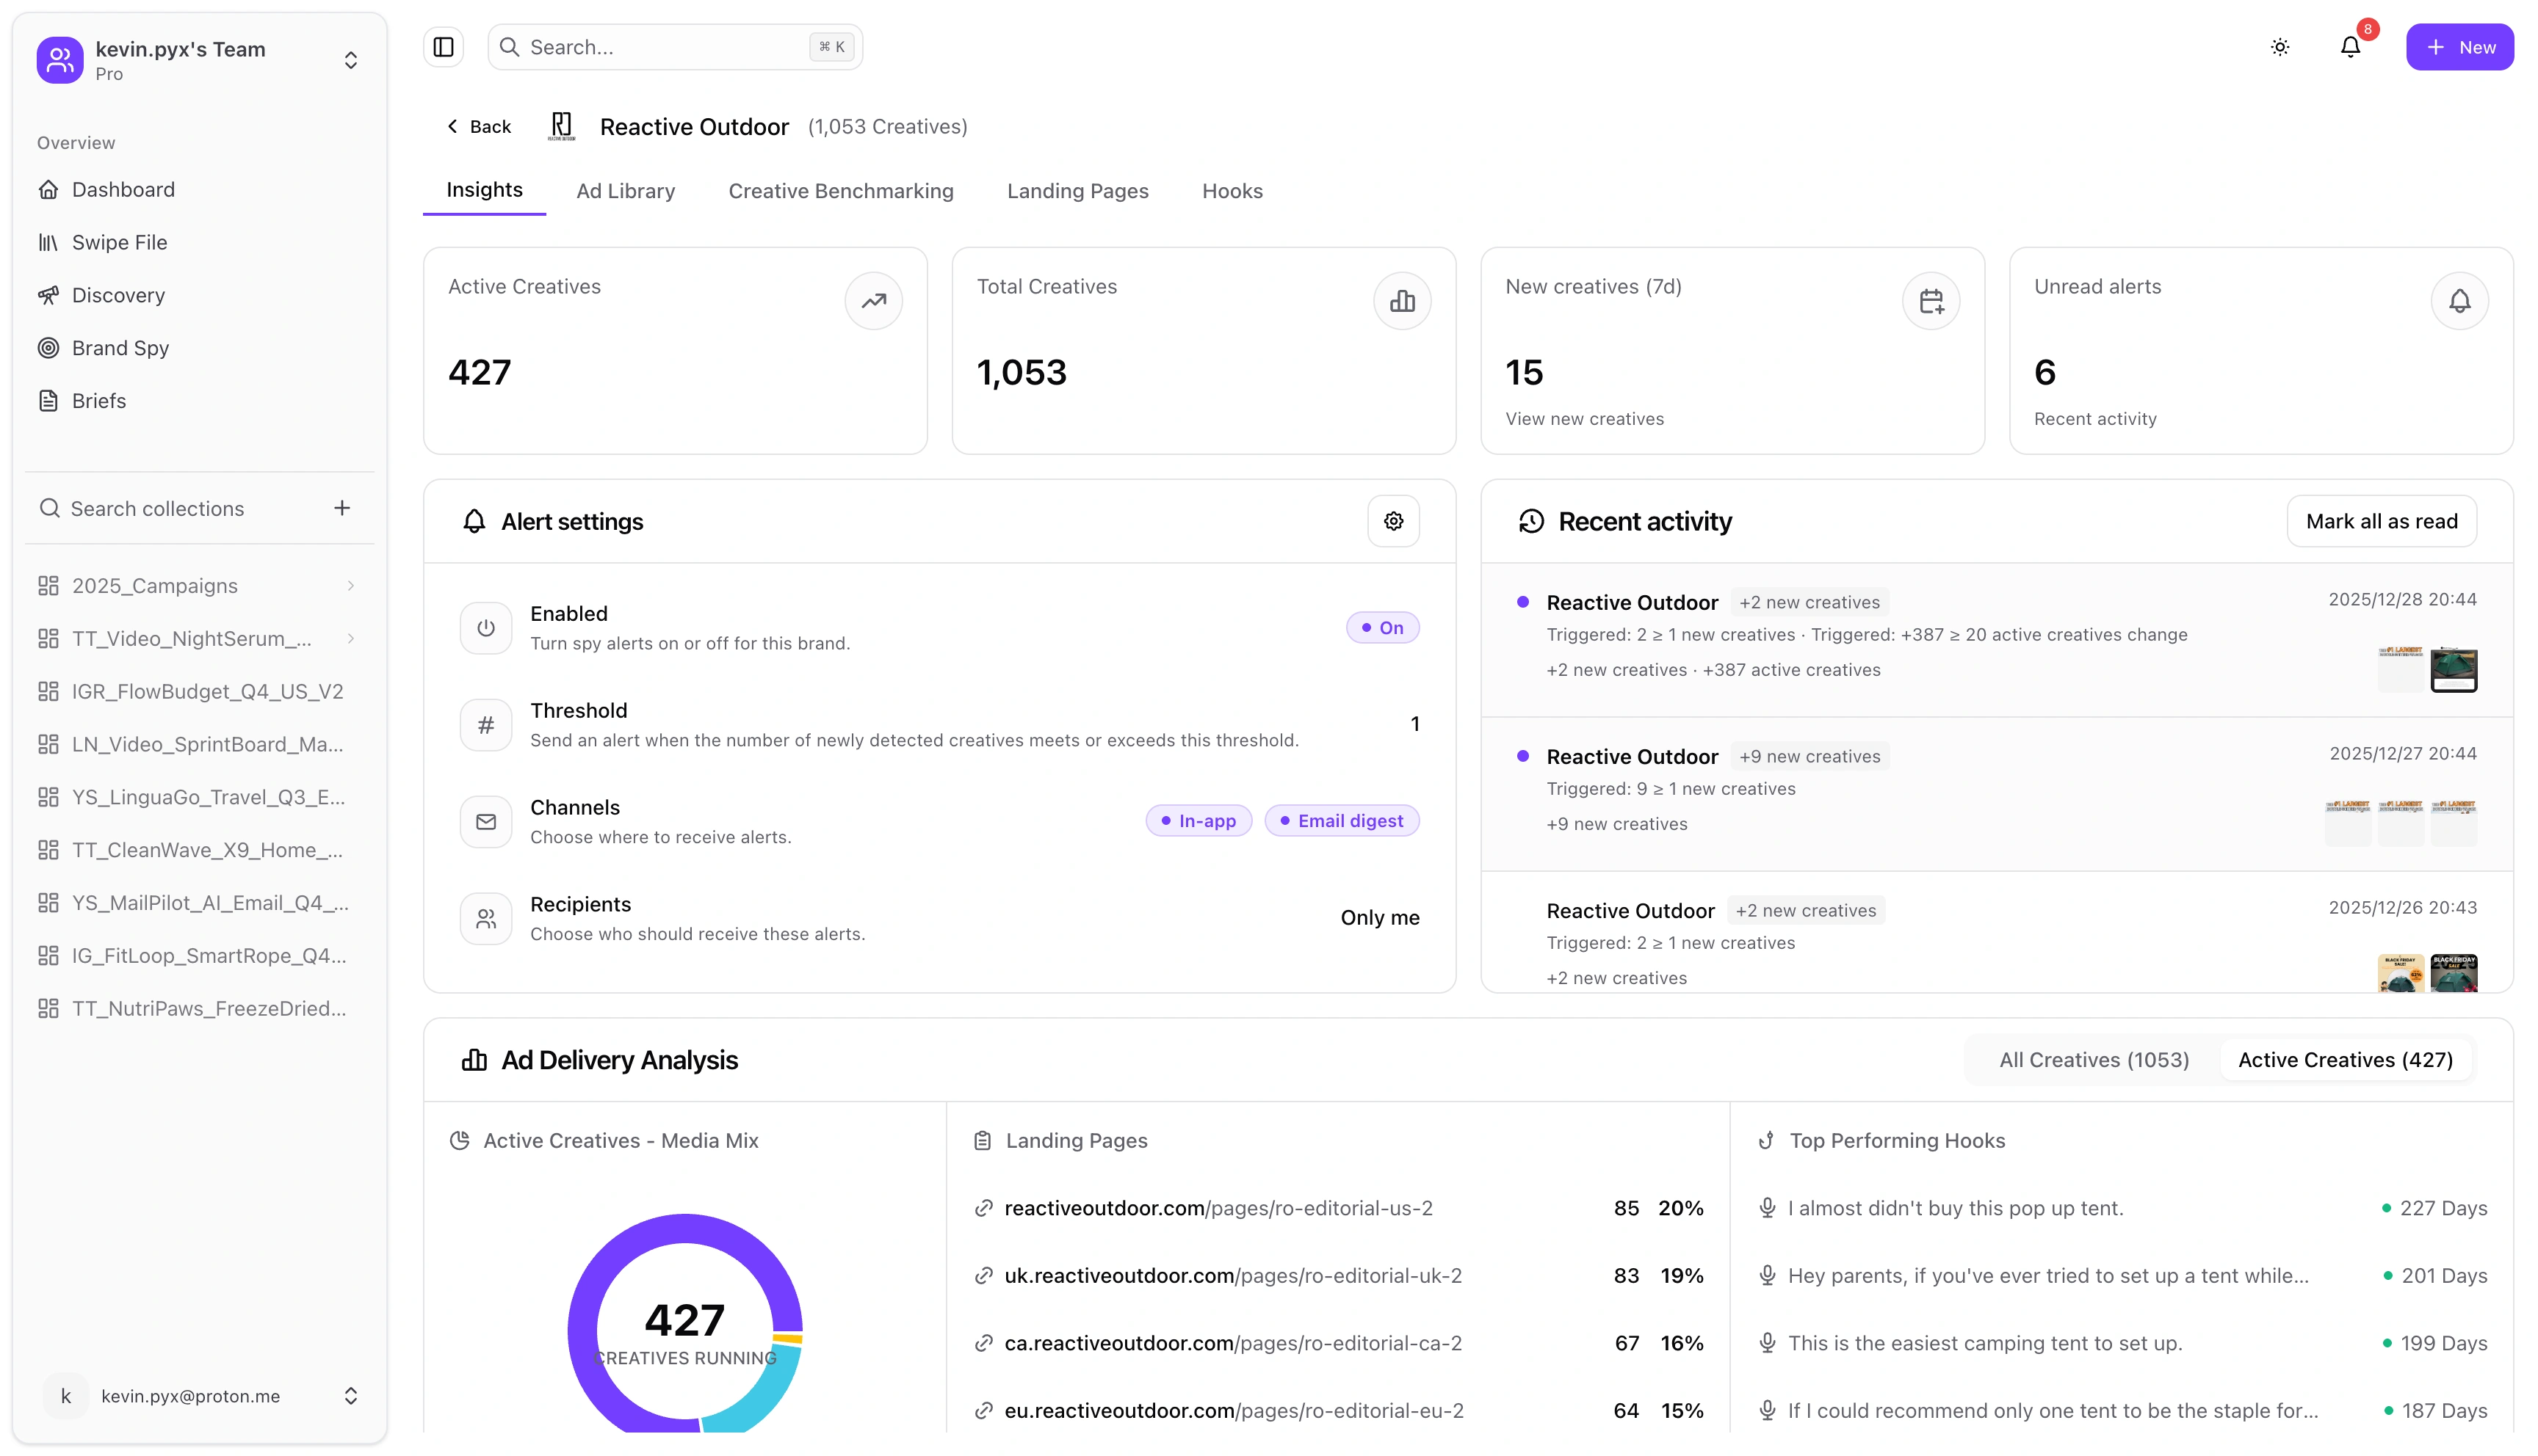This screenshot has height=1456, width=2538.
Task: Click Active Creatives trend arrow icon
Action: pyautogui.click(x=873, y=301)
